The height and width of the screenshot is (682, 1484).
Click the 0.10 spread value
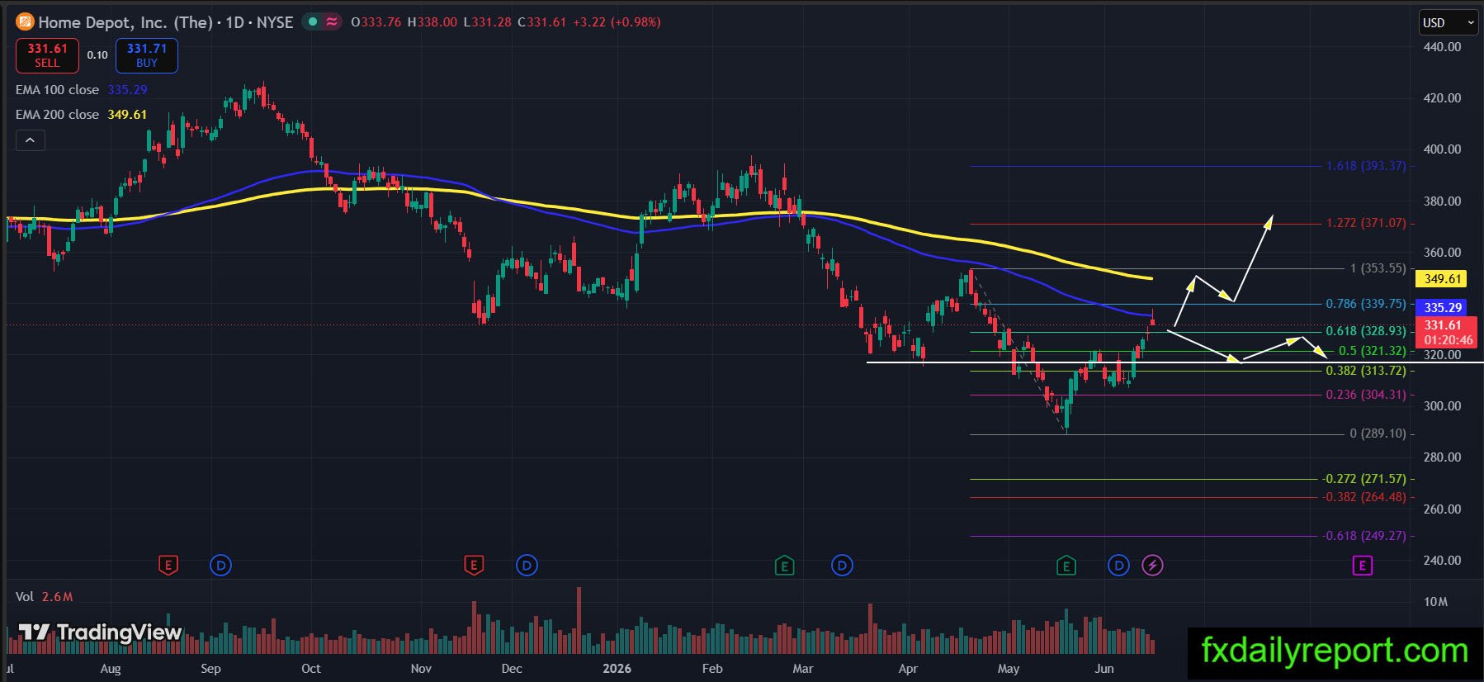coord(97,55)
